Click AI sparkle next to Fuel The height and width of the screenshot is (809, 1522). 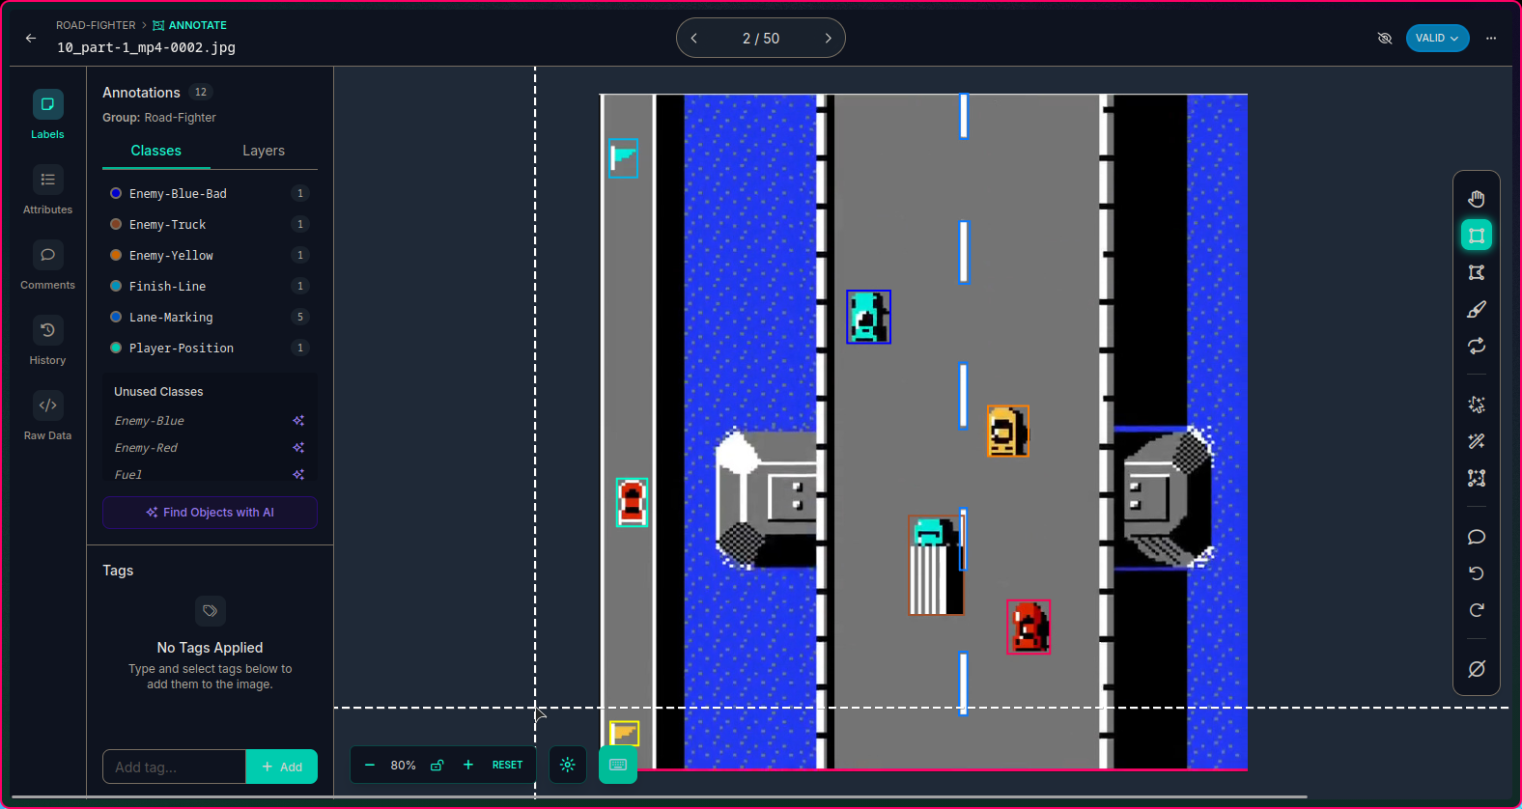point(298,474)
